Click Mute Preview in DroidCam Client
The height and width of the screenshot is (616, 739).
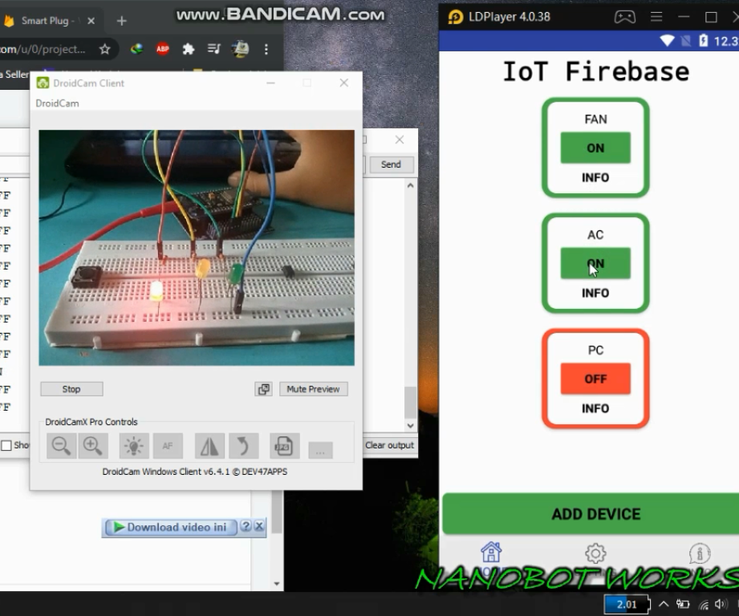pyautogui.click(x=313, y=389)
